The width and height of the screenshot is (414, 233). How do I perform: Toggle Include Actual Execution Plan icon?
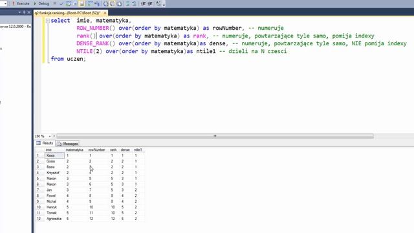point(90,4)
